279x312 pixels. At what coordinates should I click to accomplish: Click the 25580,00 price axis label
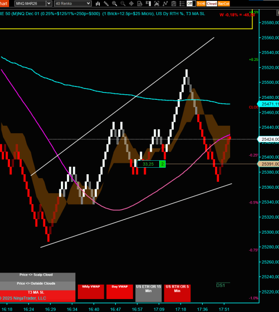point(270,22)
